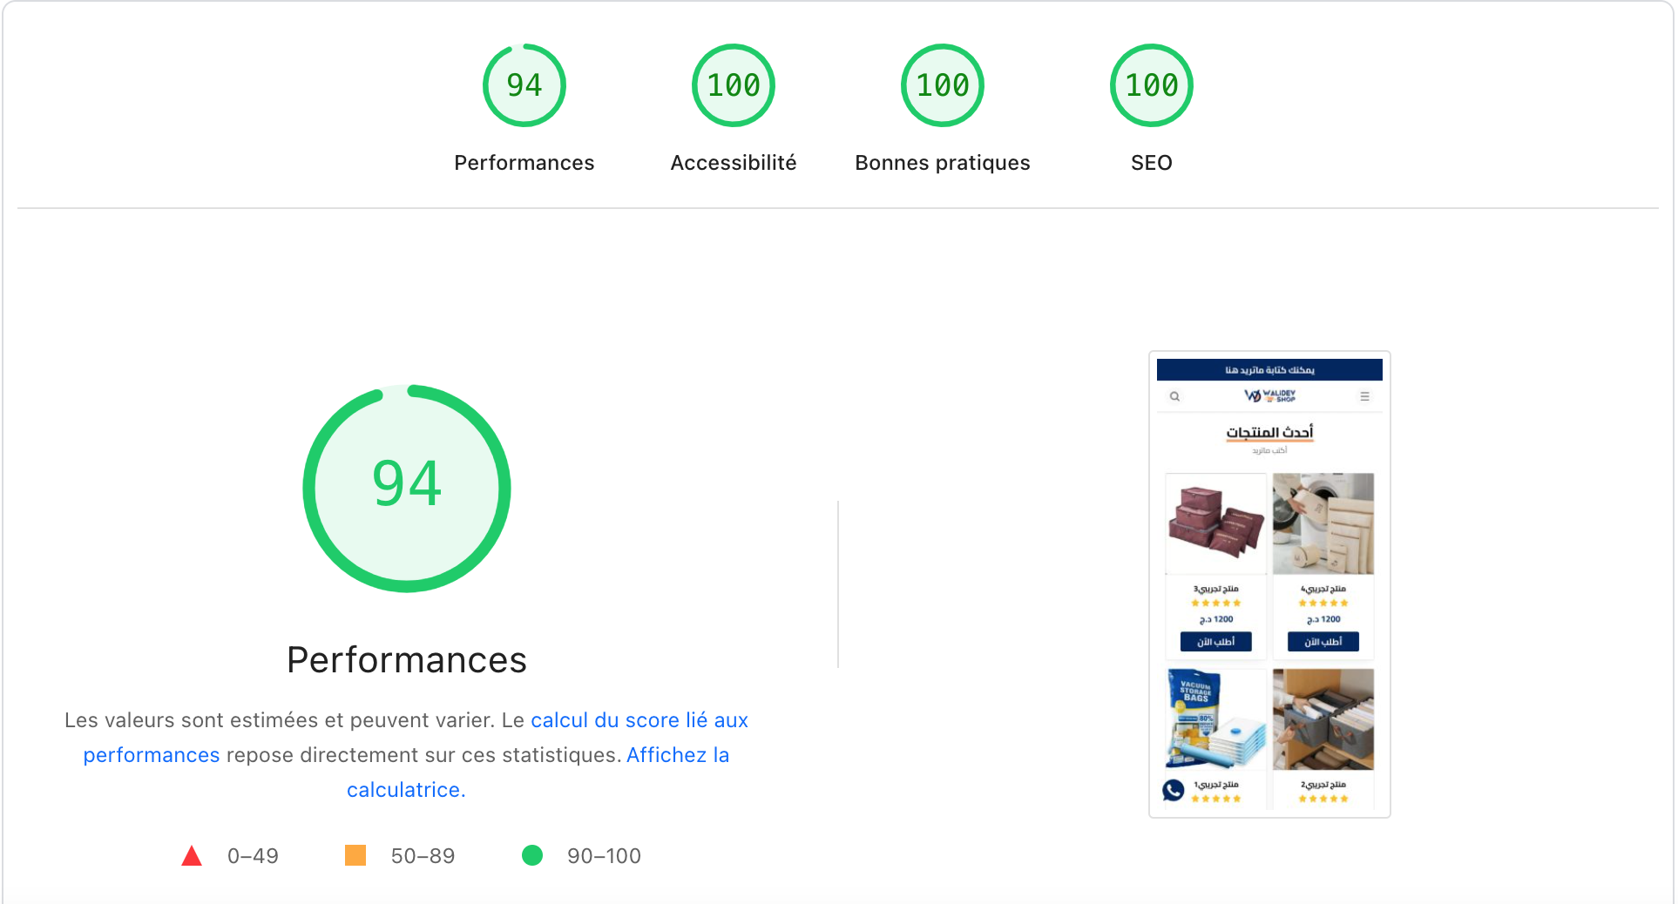Click the large Performances heading
Screen dimensions: 1678x904
pos(407,660)
